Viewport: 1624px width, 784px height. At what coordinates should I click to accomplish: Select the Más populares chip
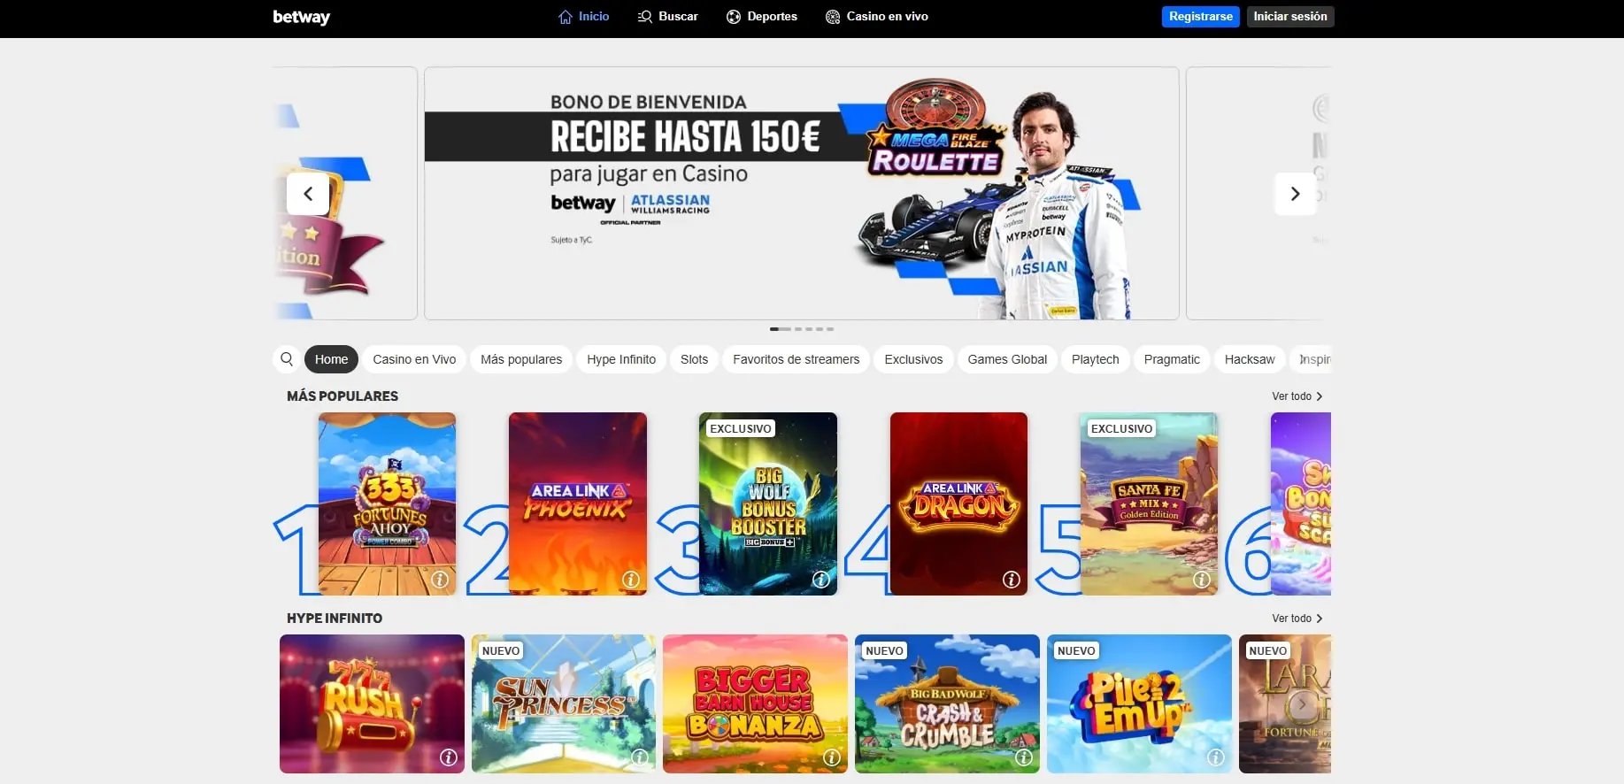(x=521, y=359)
